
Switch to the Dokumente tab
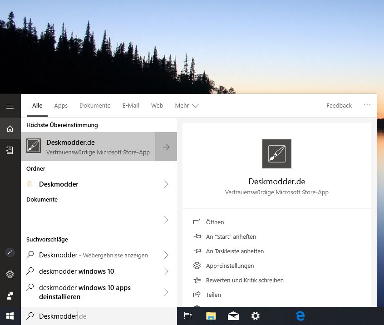pos(95,106)
